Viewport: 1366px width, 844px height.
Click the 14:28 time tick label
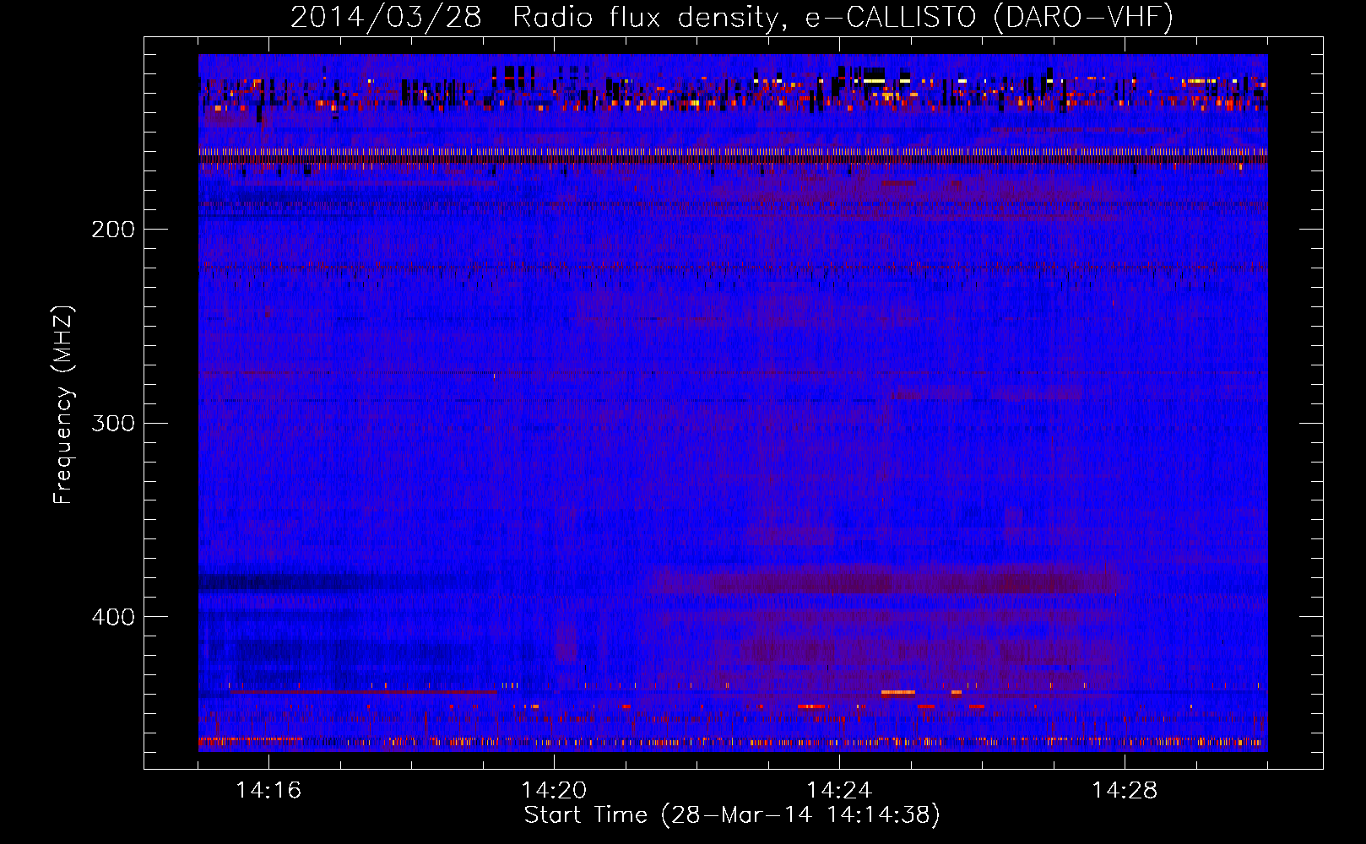point(1125,791)
